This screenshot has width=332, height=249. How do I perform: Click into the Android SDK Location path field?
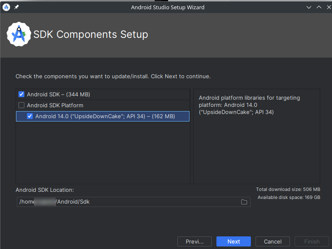point(126,202)
